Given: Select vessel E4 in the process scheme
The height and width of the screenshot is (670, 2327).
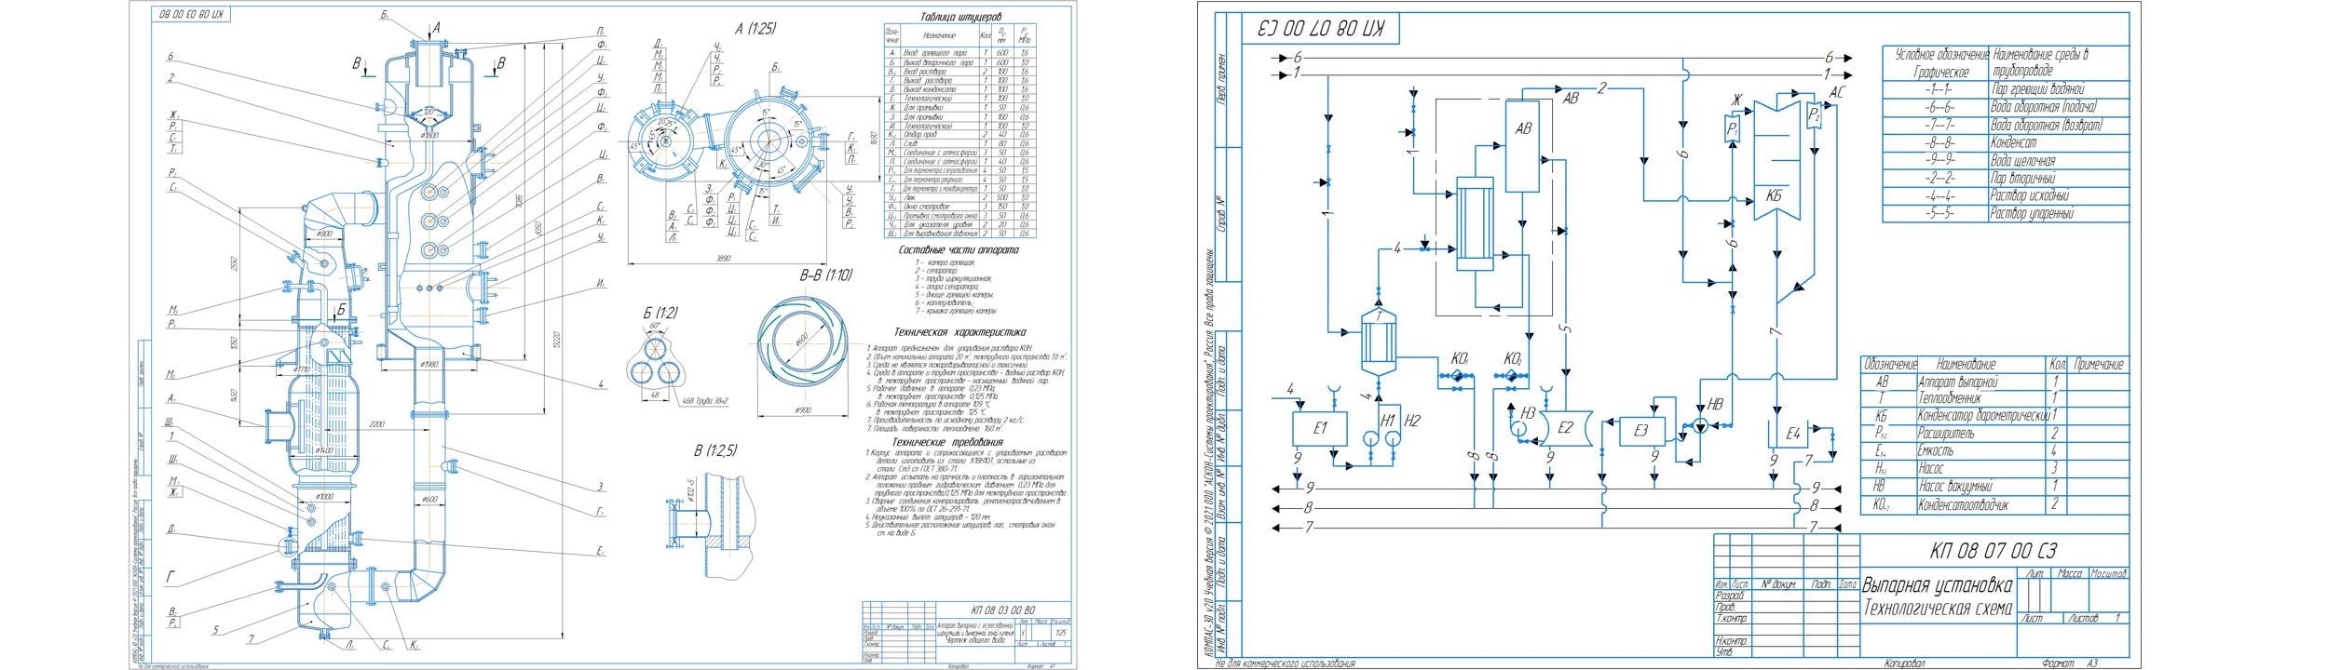Looking at the screenshot, I should point(1789,434).
